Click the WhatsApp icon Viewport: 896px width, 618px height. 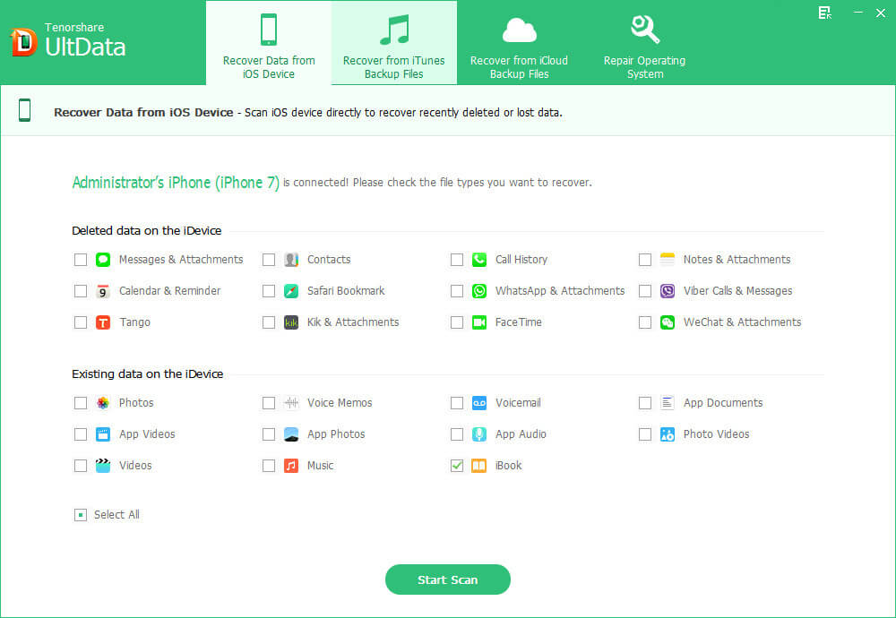pos(479,291)
